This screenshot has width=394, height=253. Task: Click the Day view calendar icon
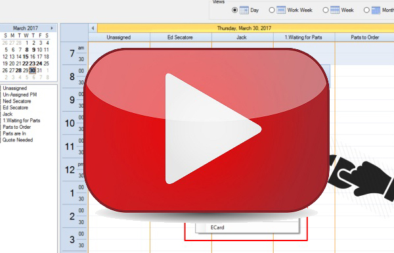[x=244, y=10]
